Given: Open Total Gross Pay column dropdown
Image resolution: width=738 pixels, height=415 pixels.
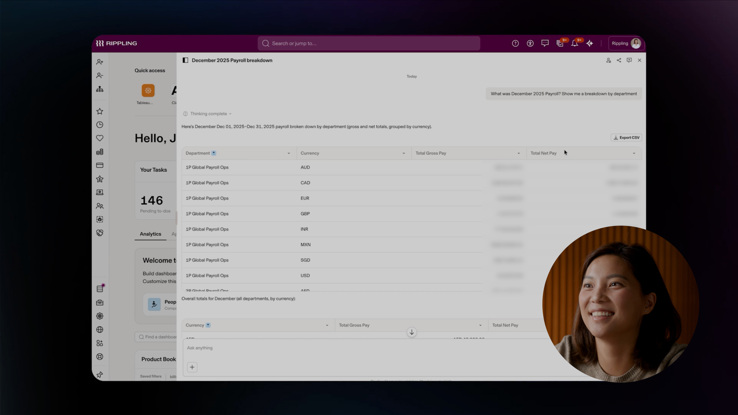Looking at the screenshot, I should point(518,153).
